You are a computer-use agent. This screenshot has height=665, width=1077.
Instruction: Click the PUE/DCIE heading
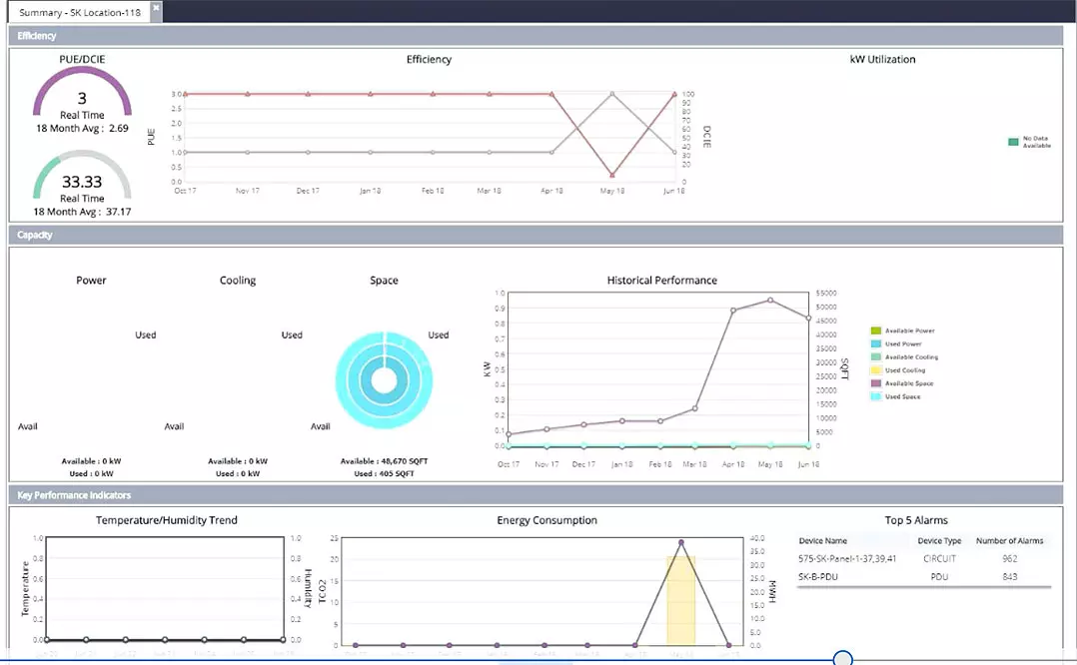(82, 59)
